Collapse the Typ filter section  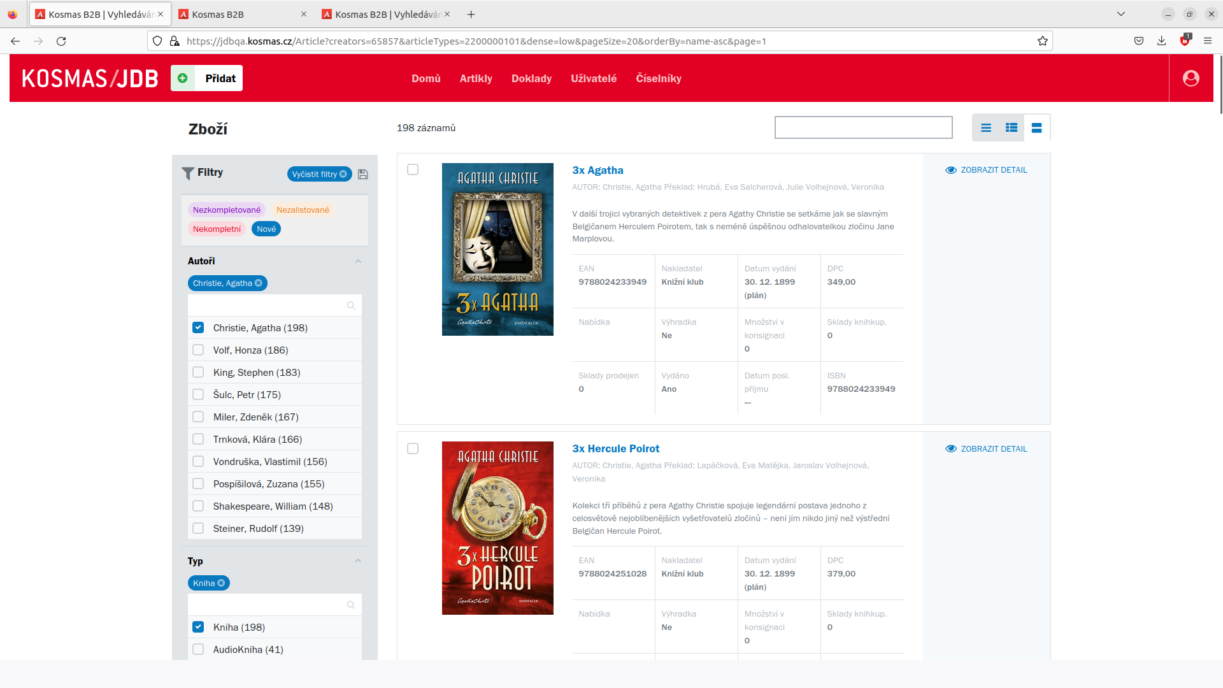coord(358,561)
